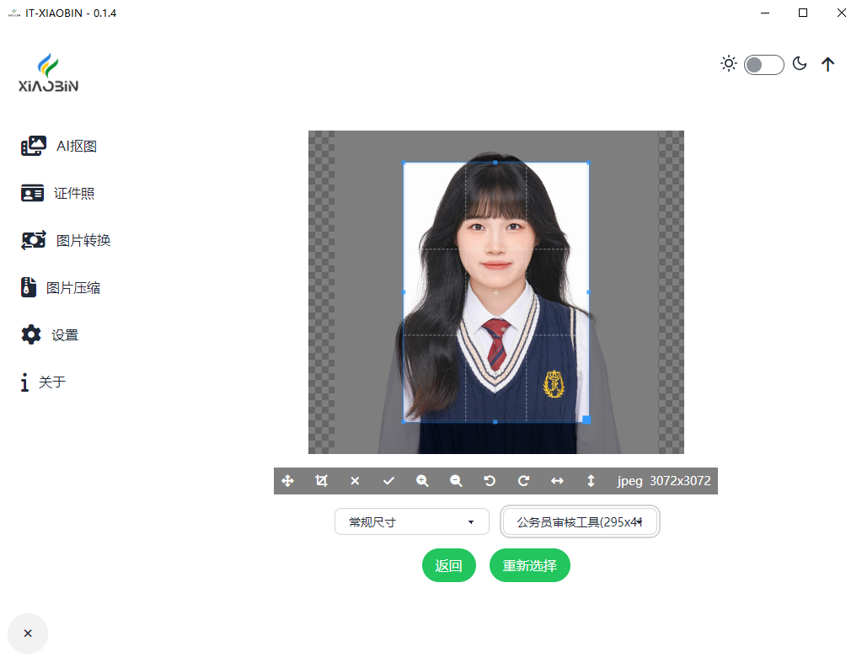Click the 返回 back button
Screen dimensions: 862x668
448,565
